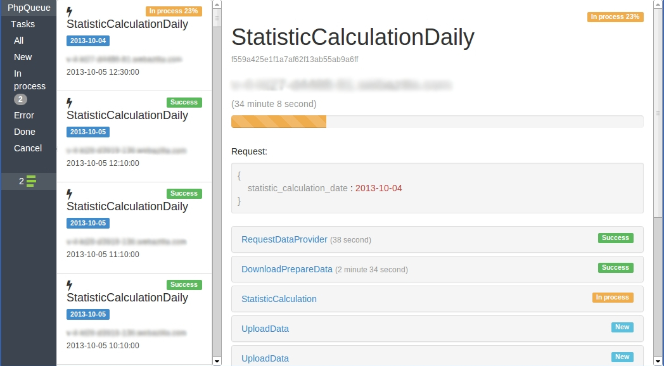Click the detail pane scrollbar down arrow
This screenshot has width=664, height=366.
pyautogui.click(x=659, y=361)
